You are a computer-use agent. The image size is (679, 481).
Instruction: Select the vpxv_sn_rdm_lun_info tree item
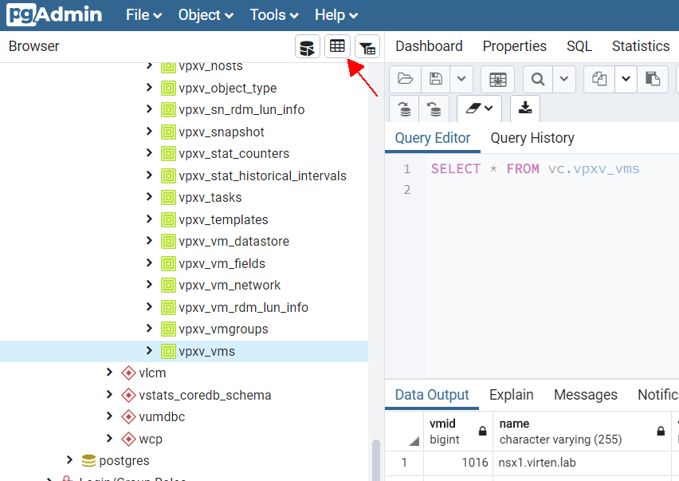click(241, 110)
